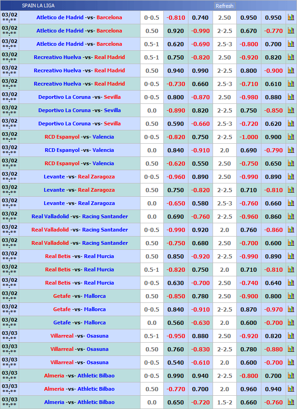Open chart icon for Almeria 0.0 handicap row
The width and height of the screenshot is (297, 409).
point(291,402)
